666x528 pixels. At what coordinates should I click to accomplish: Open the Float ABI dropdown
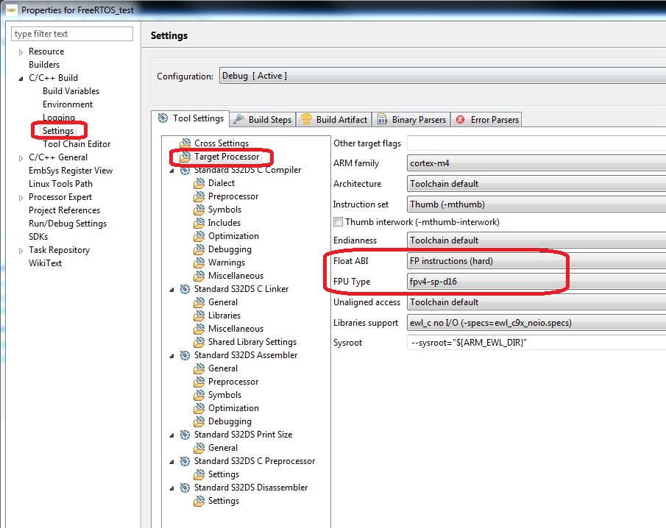coord(536,261)
